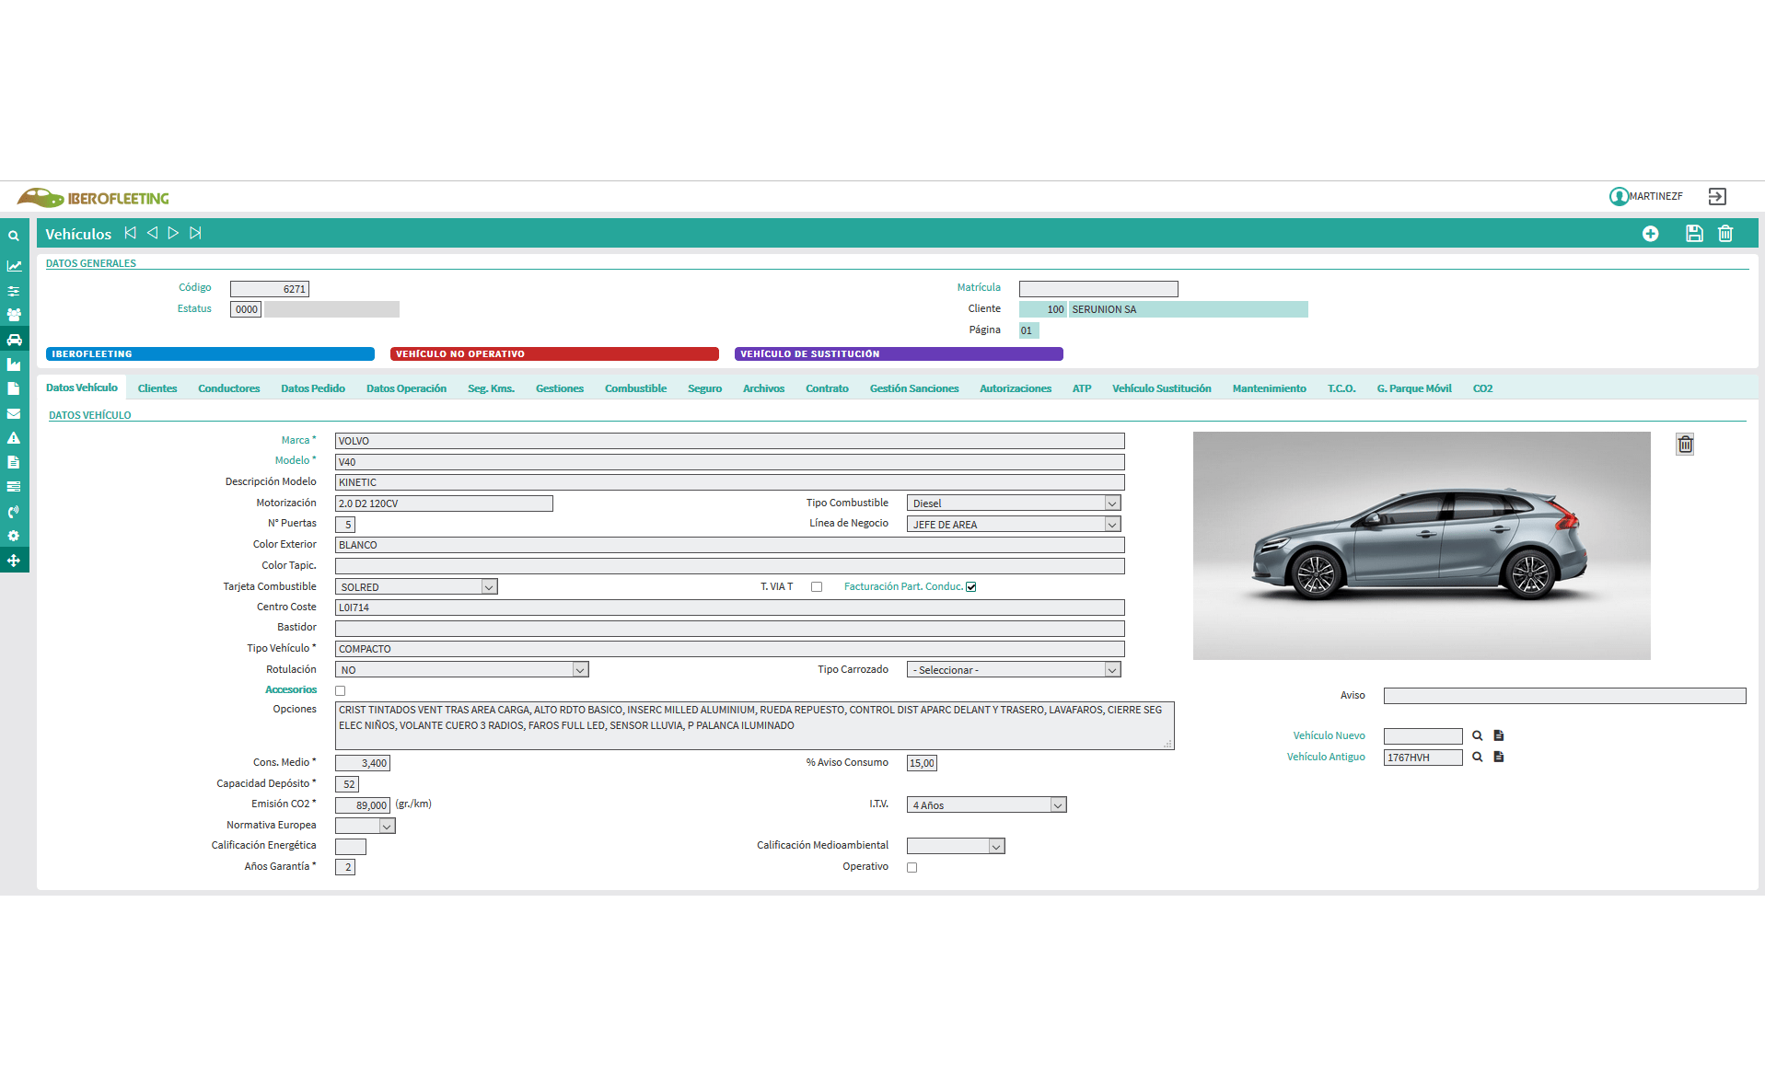The image size is (1765, 1076).
Task: Open the phone call sidebar icon
Action: coord(14,512)
